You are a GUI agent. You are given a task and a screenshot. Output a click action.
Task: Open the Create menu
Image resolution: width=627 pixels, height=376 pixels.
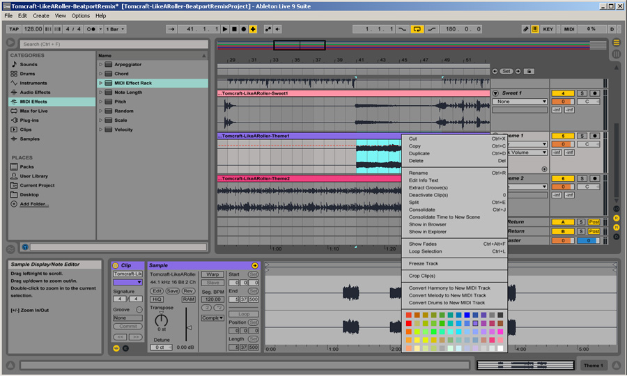tap(41, 15)
